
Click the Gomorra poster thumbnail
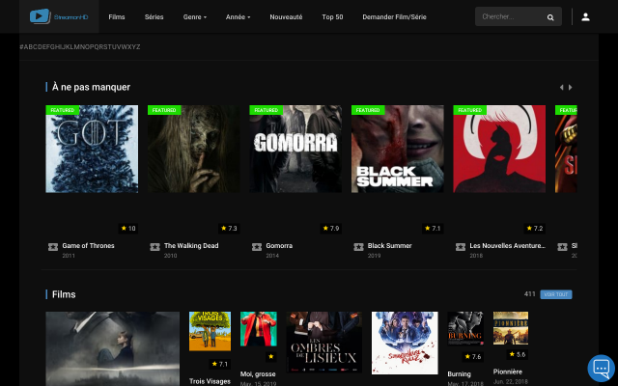tap(295, 149)
